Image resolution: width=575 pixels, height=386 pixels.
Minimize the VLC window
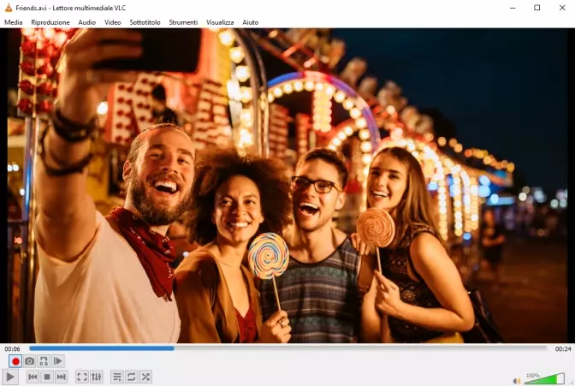(513, 8)
